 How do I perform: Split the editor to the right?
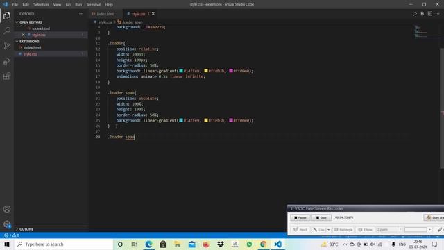point(430,14)
